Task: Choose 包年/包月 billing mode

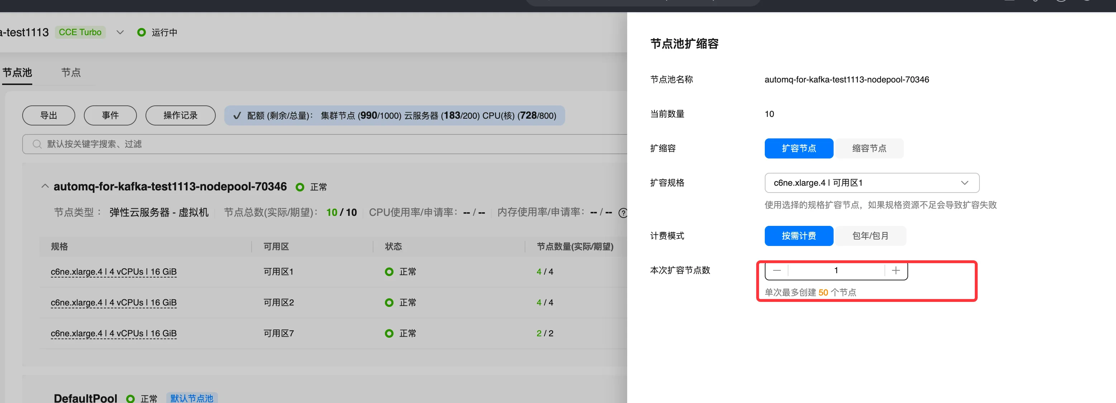Action: (x=870, y=236)
